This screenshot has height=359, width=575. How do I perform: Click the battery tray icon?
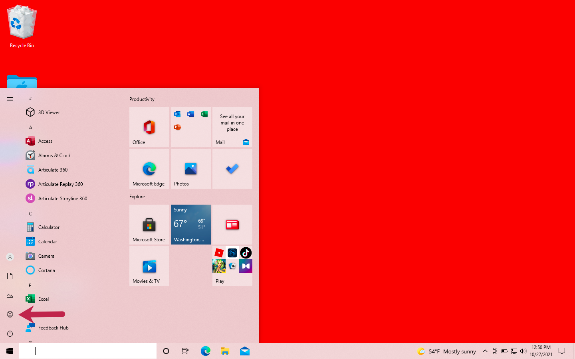click(504, 351)
